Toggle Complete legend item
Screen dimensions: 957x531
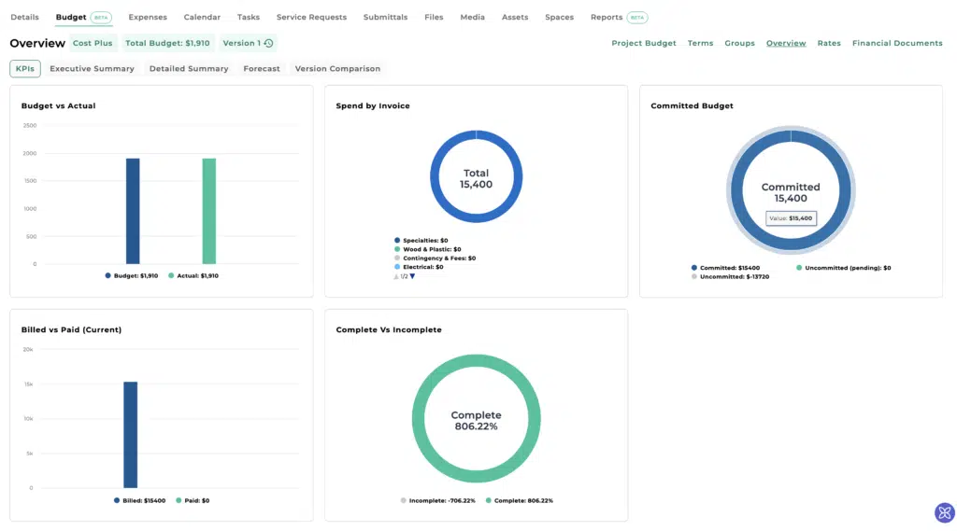[520, 500]
